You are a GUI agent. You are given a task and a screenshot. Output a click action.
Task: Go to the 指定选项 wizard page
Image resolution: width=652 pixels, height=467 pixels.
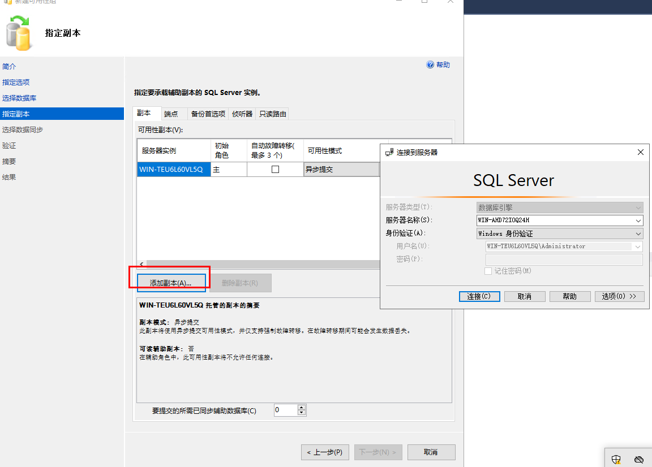coord(16,83)
